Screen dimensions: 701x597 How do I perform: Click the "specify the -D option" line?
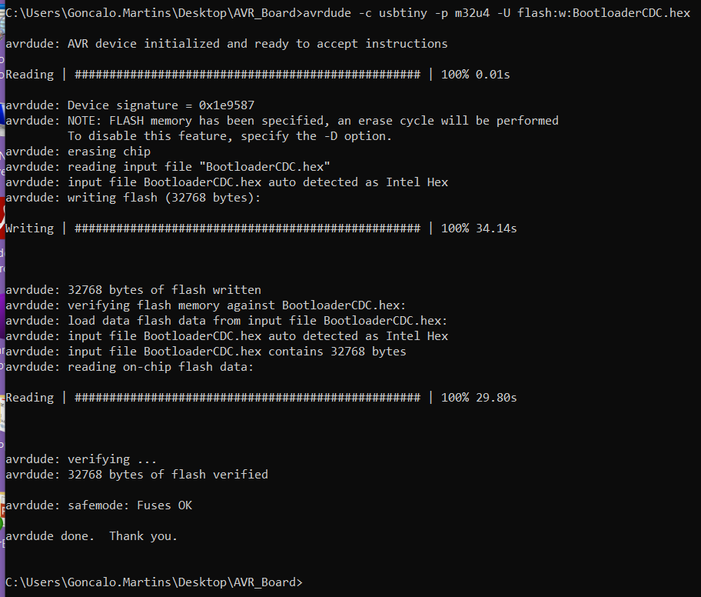pyautogui.click(x=230, y=136)
